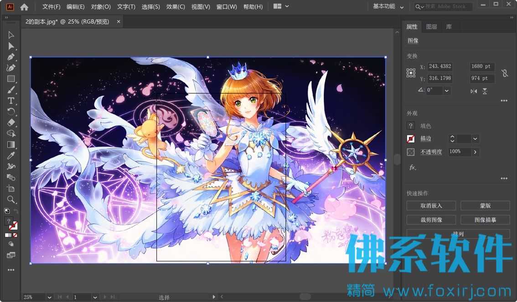Select the Curvature tool
517x302 pixels.
(x=11, y=68)
